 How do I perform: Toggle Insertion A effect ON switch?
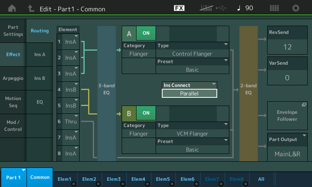click(x=146, y=33)
